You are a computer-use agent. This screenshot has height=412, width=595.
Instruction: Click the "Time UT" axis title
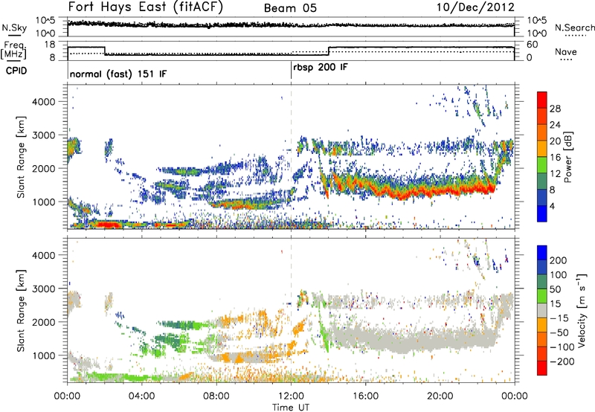click(291, 407)
